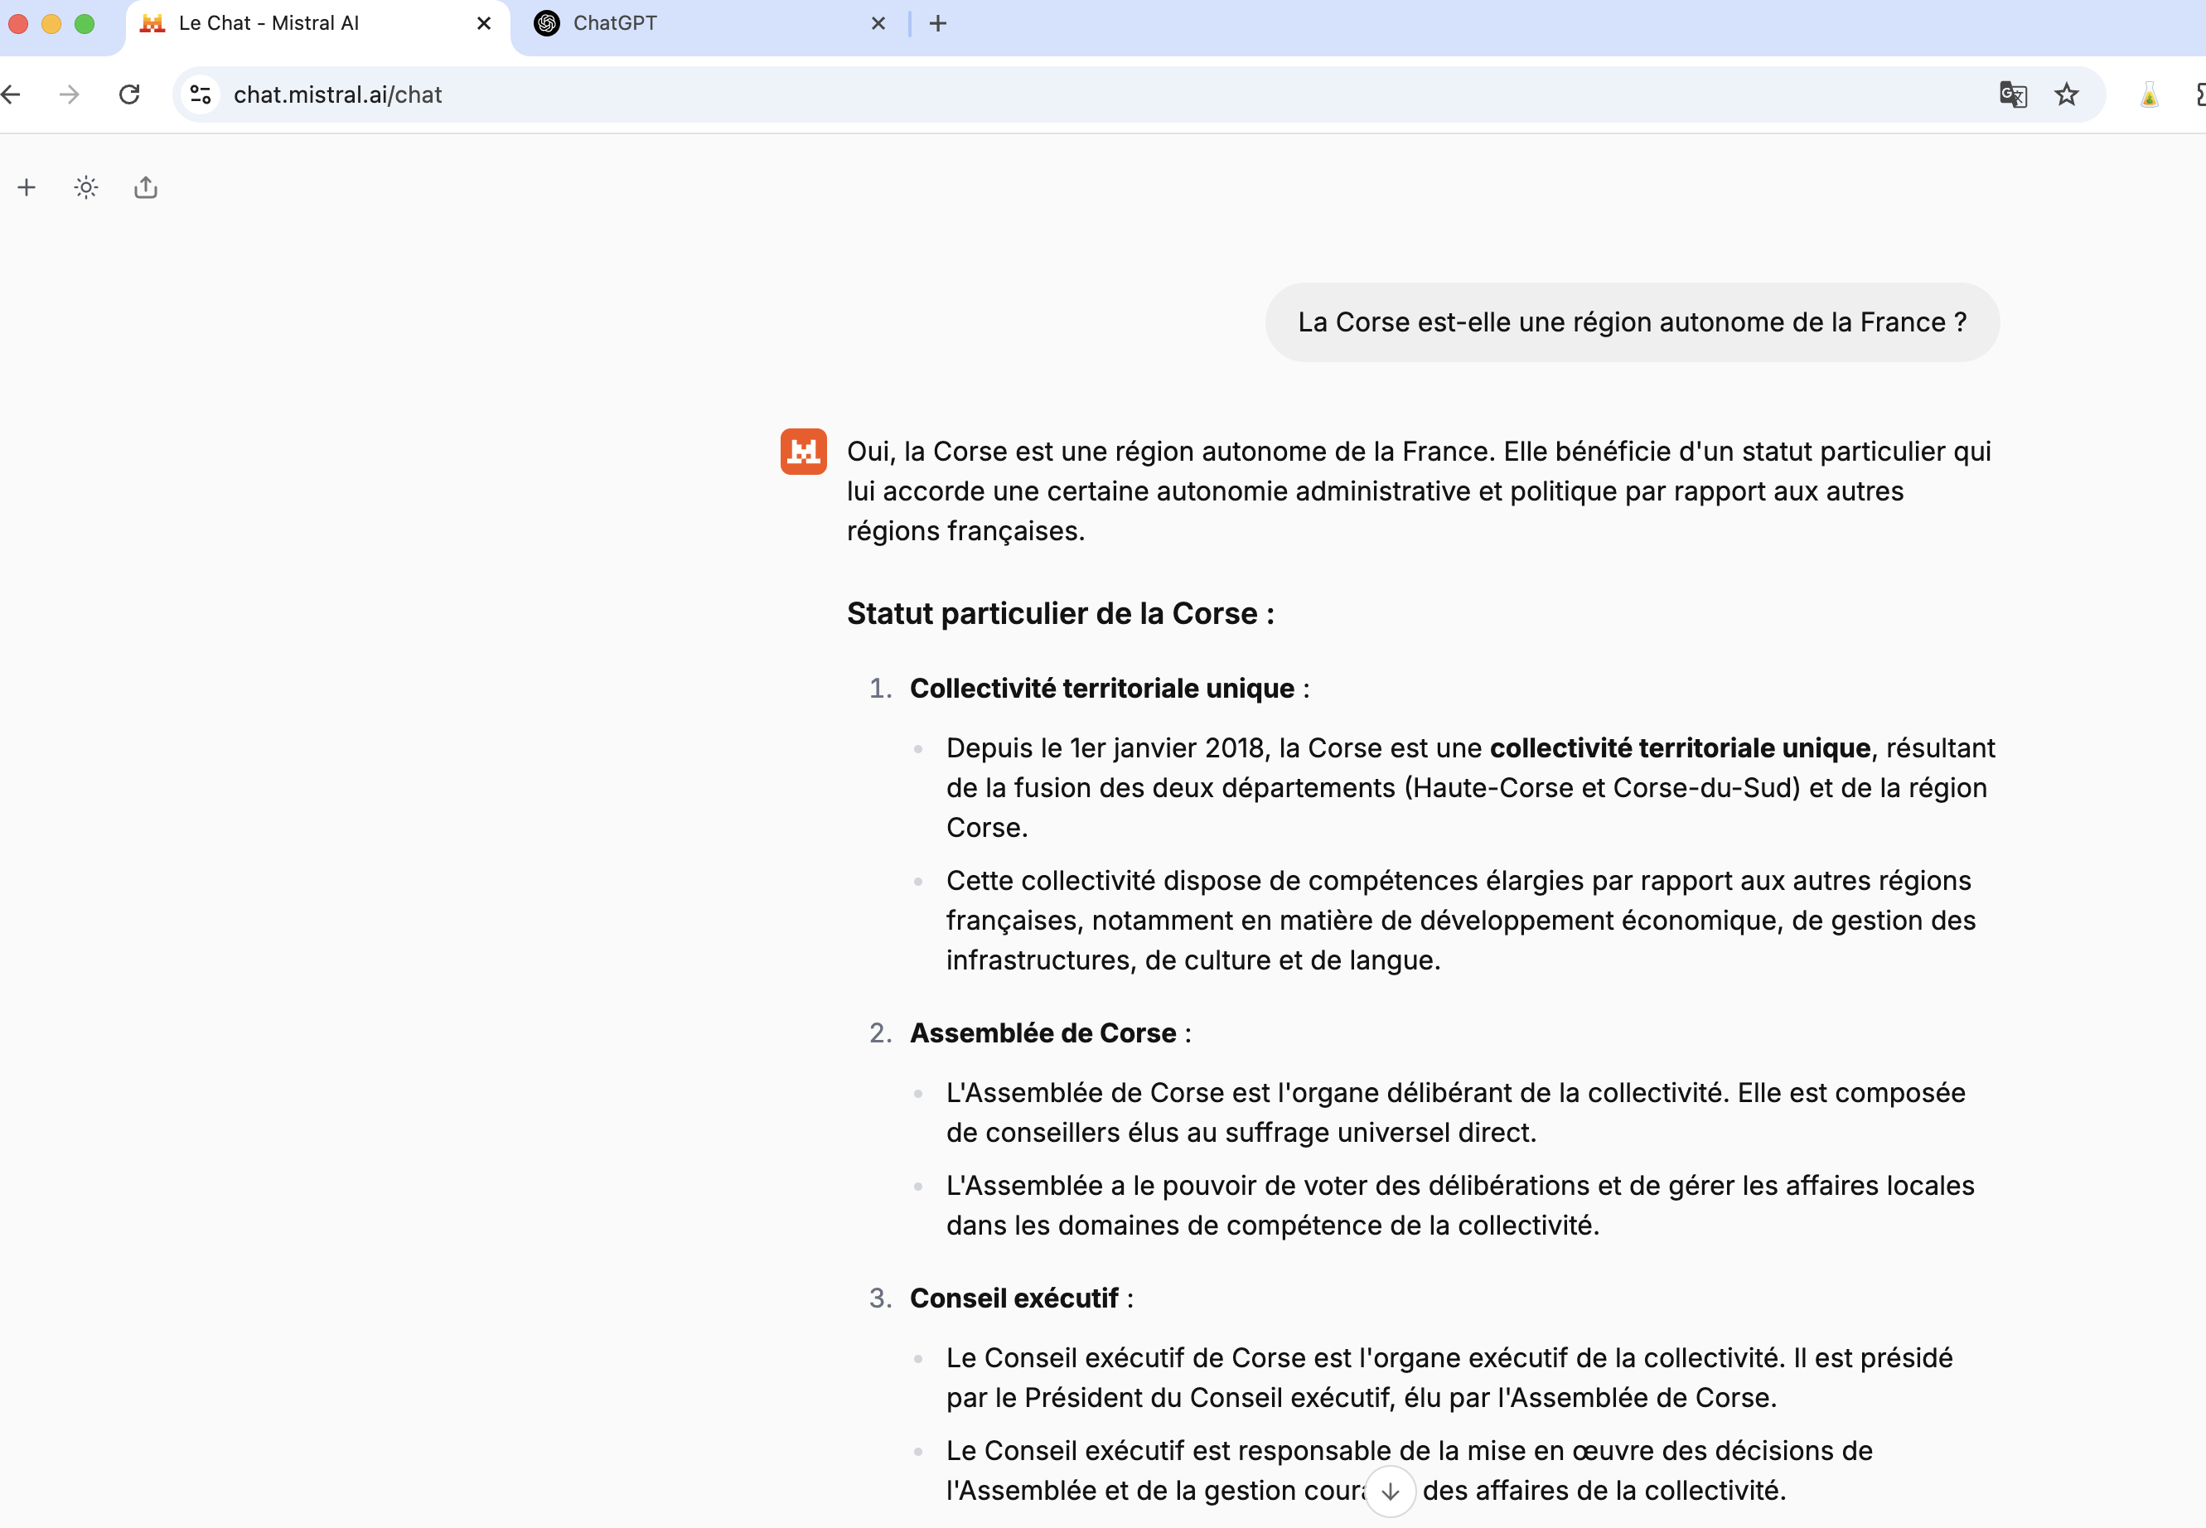Open a new browser tab

(x=938, y=24)
